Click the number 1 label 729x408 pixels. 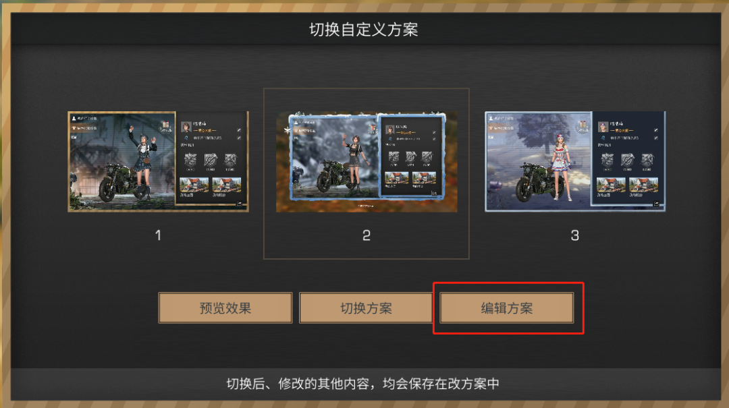[158, 235]
